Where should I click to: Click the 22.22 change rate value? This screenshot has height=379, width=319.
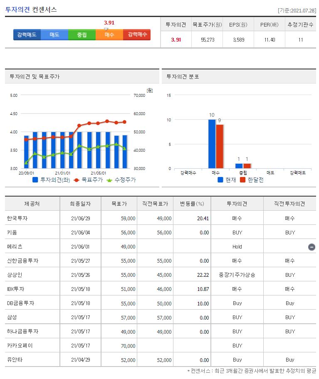coord(203,275)
